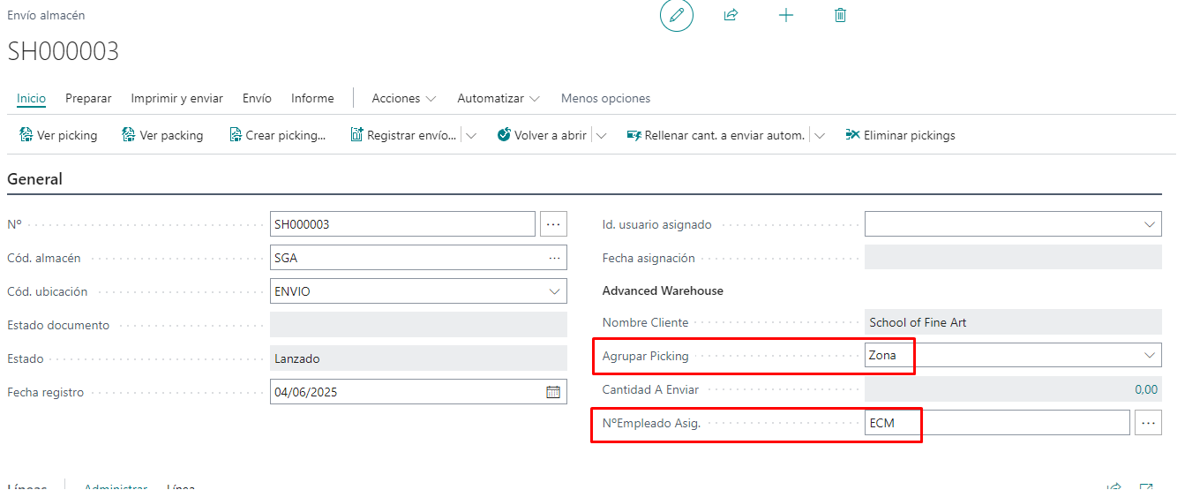Click the ellipsis button beside NºEmpleado Asig.
The height and width of the screenshot is (490, 1177).
[1148, 423]
